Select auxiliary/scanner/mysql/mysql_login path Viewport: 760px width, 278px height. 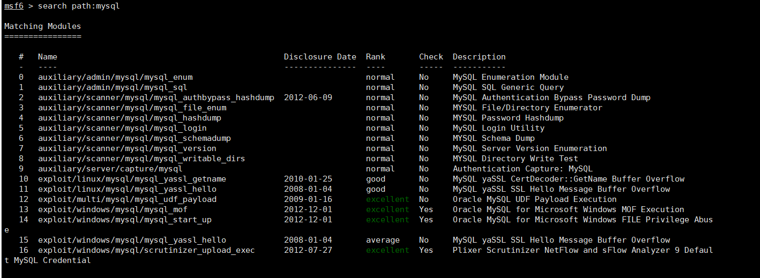pyautogui.click(x=122, y=128)
